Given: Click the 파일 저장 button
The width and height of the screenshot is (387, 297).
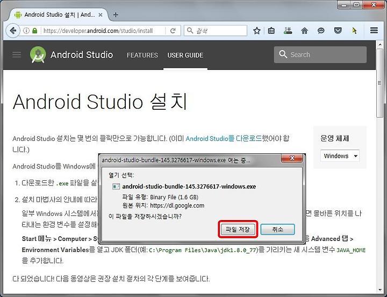Looking at the screenshot, I should point(238,229).
